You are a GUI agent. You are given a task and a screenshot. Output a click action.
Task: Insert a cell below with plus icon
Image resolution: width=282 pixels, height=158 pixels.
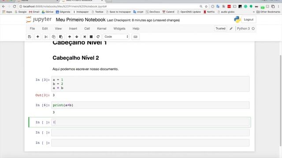(37, 37)
